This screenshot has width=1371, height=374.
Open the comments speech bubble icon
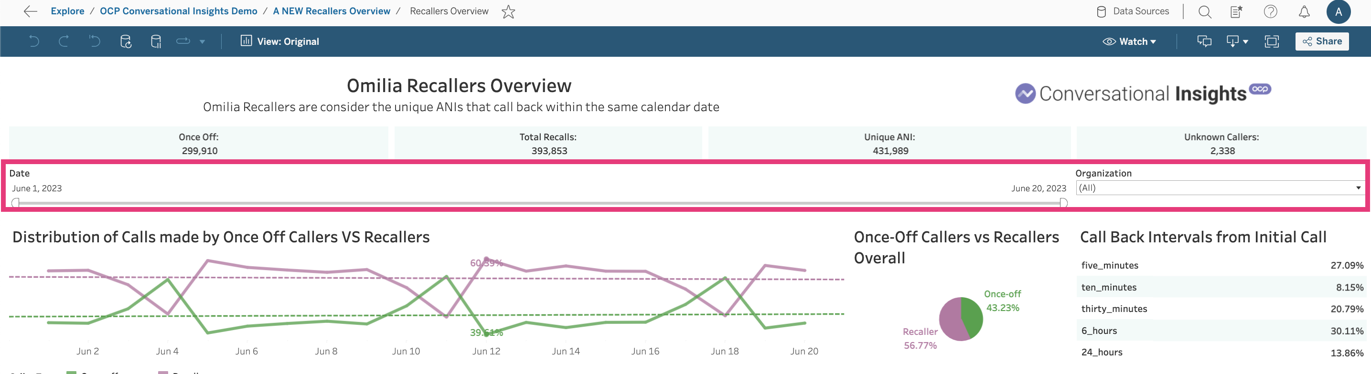(1204, 42)
